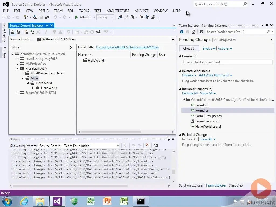Select HelloWorld folder in file list

point(96,61)
